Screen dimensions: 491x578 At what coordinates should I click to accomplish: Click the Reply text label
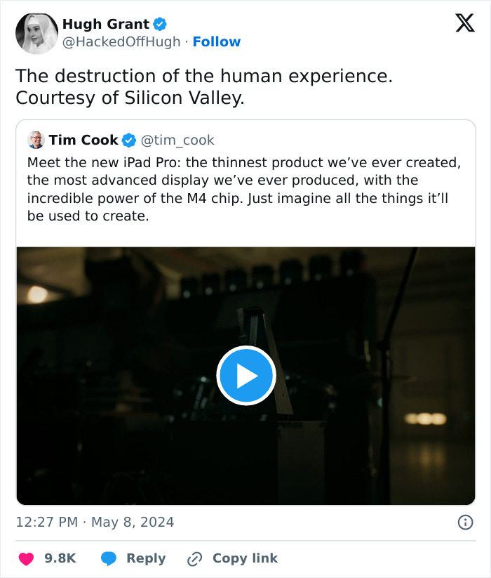point(146,558)
